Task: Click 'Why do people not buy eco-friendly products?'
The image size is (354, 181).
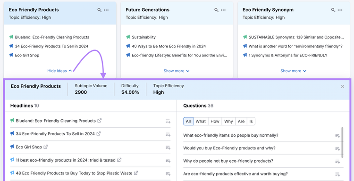Action: point(228,161)
